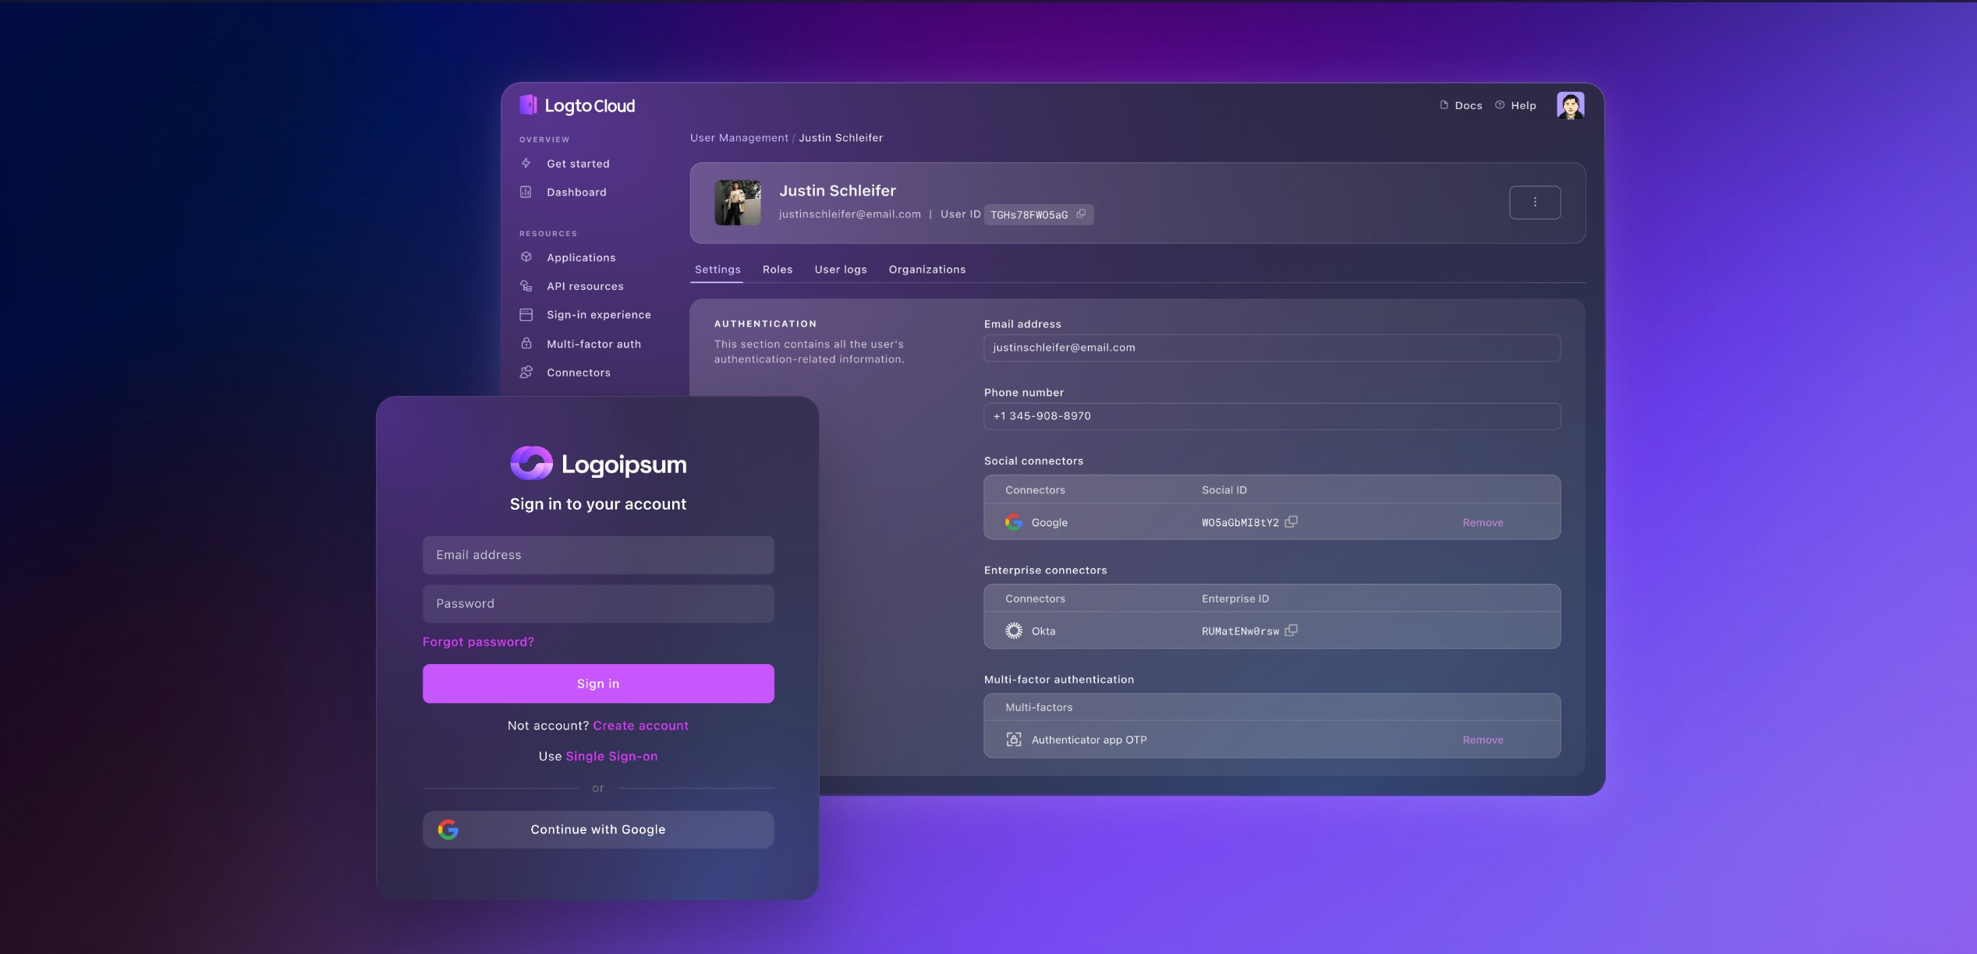Copy the User ID TGHs78FWO5aG
The width and height of the screenshot is (1977, 954).
1081,214
